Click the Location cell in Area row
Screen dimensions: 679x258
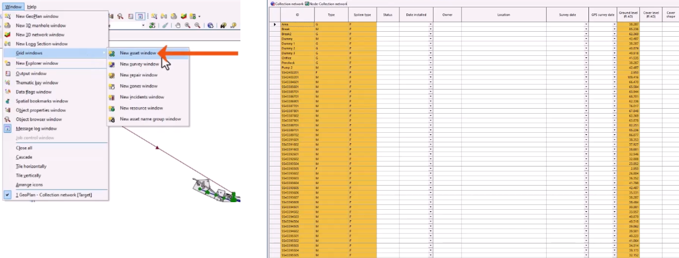click(x=503, y=24)
